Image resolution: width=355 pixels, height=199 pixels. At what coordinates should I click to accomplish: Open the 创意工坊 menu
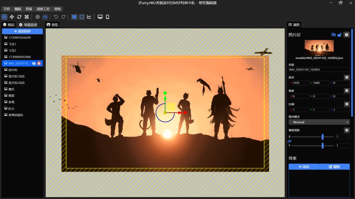(x=43, y=9)
